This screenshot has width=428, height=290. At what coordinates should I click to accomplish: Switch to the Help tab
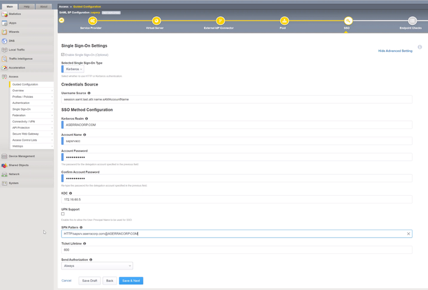click(26, 6)
